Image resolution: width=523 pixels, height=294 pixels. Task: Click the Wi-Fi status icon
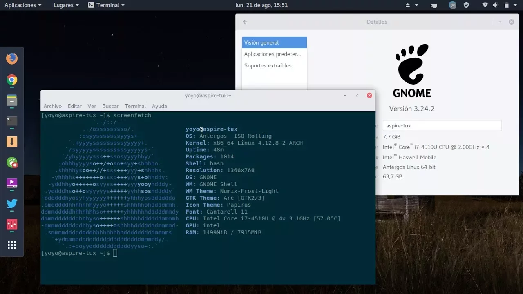485,5
